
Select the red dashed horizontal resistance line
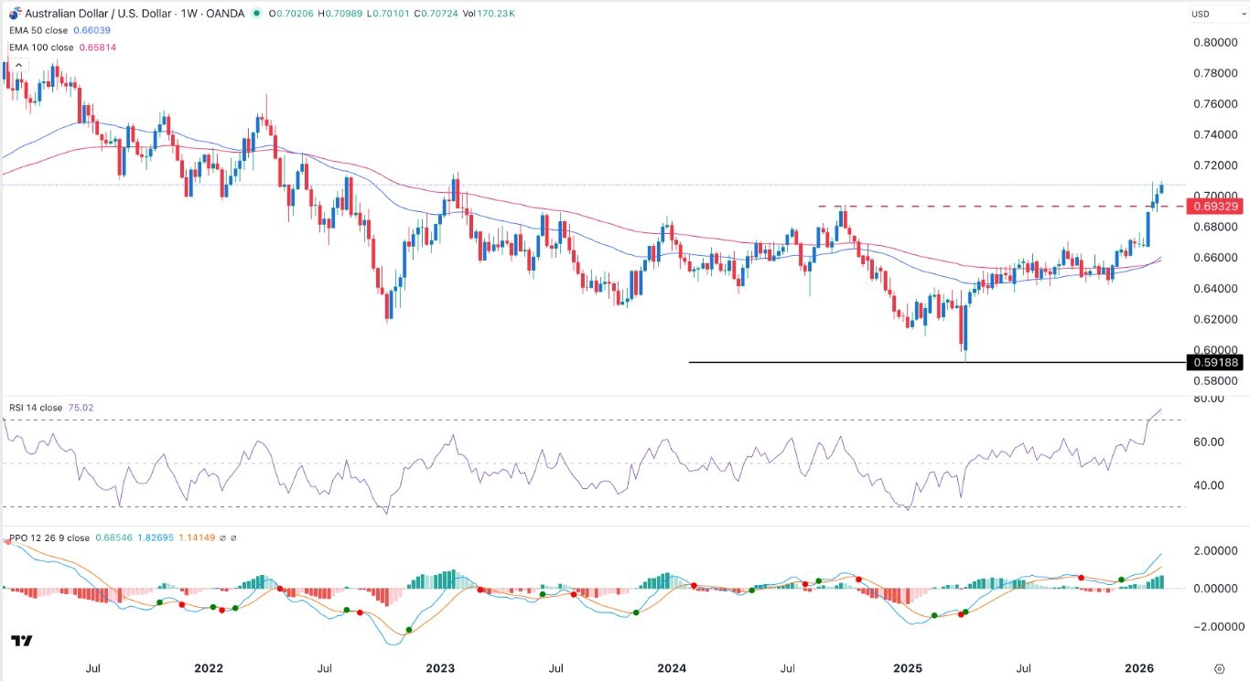coord(1007,207)
